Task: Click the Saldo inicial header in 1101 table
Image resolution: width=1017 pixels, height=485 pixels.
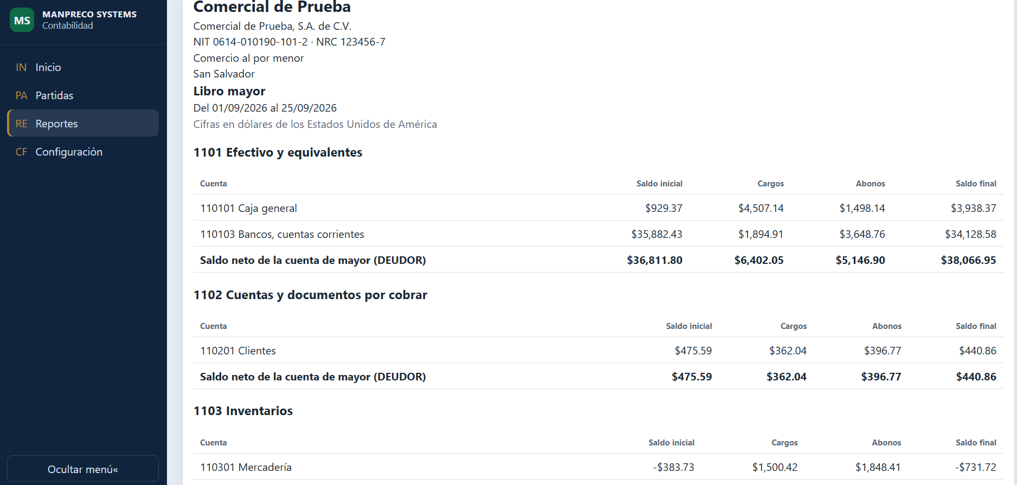Action: (659, 184)
